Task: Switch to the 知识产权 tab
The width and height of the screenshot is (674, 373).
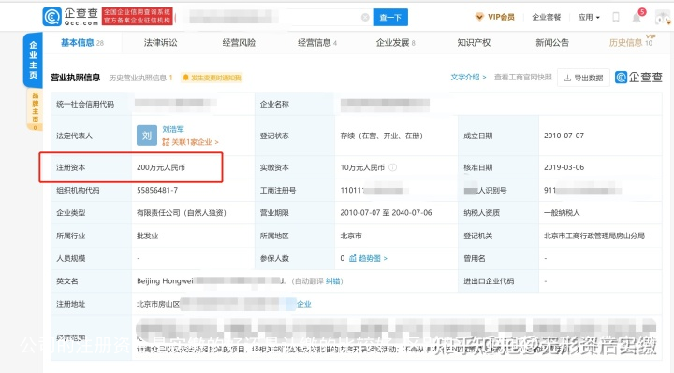Action: [474, 42]
